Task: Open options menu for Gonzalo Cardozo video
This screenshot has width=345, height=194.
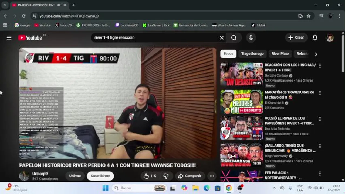Action: tap(320, 65)
